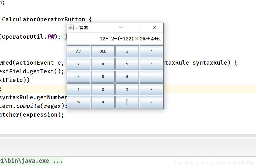This screenshot has height=168, width=256.
Task: Click digit 2 on calculator keypad
Action: pyautogui.click(x=103, y=89)
